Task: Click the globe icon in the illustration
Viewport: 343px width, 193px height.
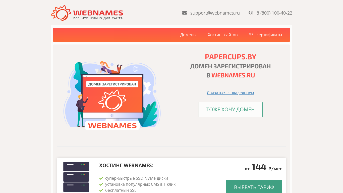Action: 136,69
